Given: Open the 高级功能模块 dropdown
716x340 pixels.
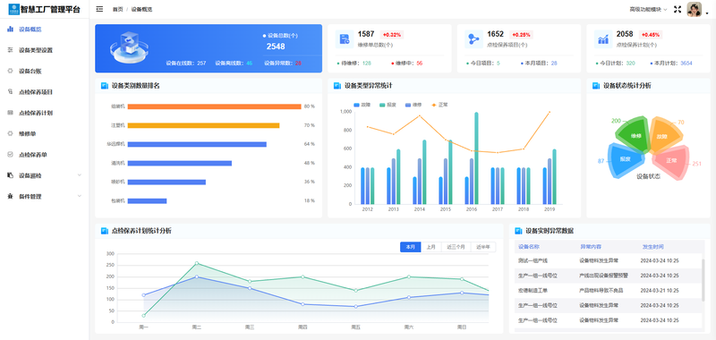Looking at the screenshot, I should pyautogui.click(x=648, y=9).
